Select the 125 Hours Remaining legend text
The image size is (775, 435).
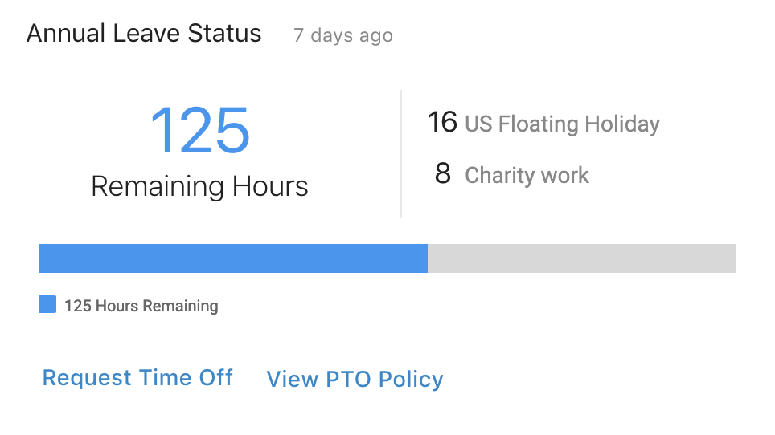(141, 306)
